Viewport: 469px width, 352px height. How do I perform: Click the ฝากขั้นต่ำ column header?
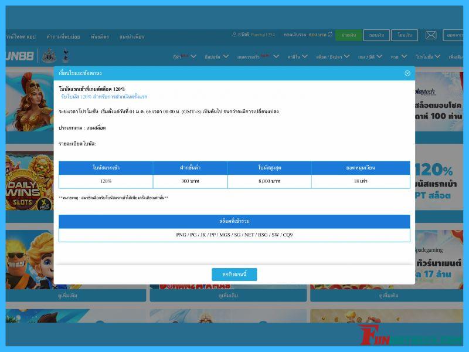[190, 168]
